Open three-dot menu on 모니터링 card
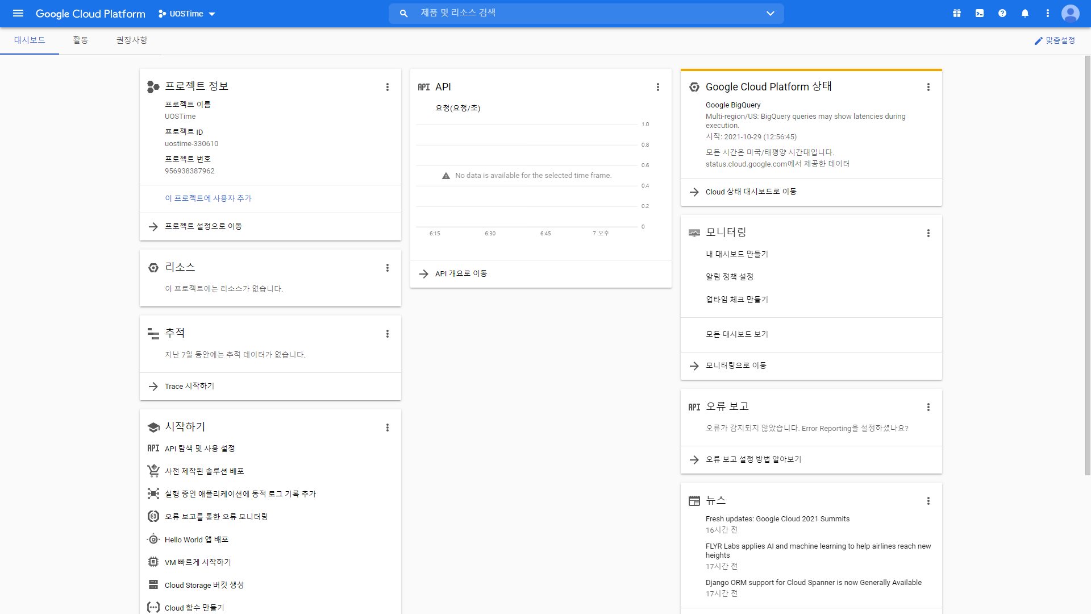1091x614 pixels. click(x=928, y=233)
